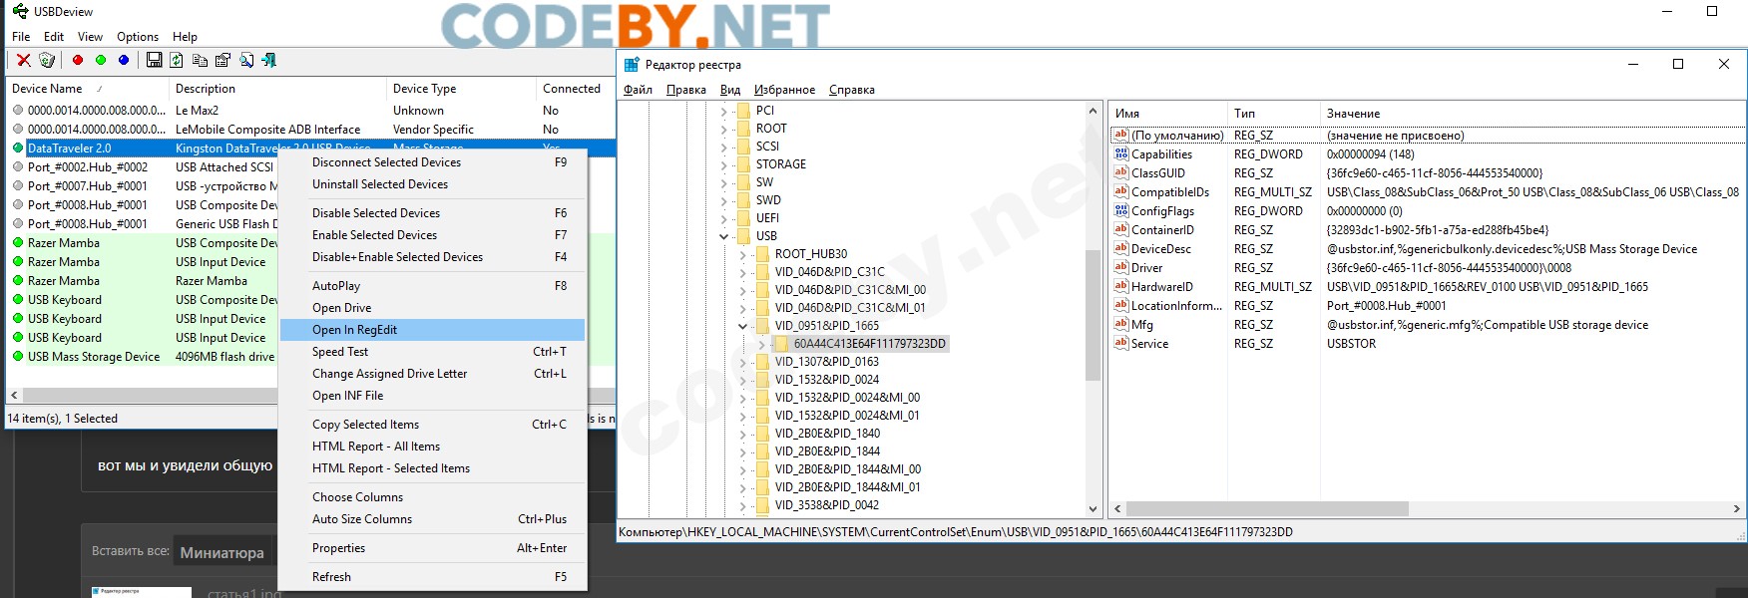Click the recycle bin Uninstall Selected Devices icon
The width and height of the screenshot is (1748, 598).
47,61
